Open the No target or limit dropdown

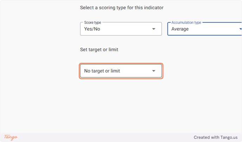[121, 71]
